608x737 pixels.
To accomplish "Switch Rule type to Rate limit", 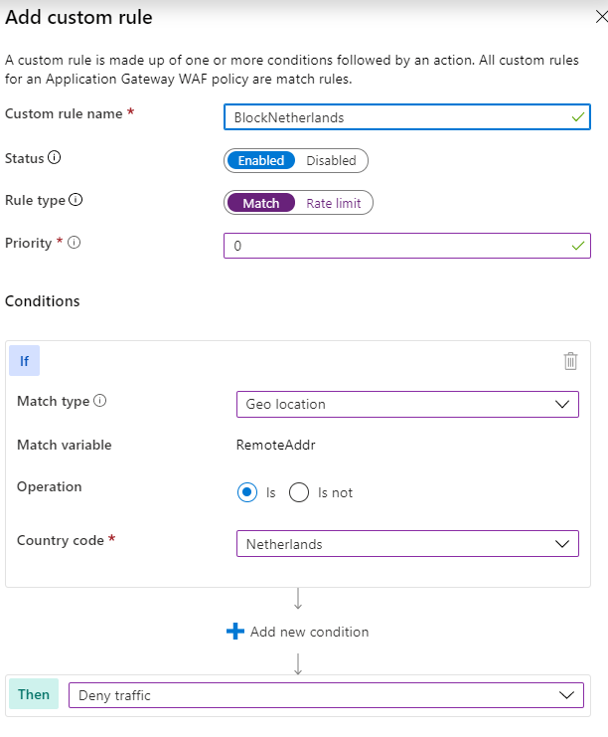I will (x=334, y=203).
